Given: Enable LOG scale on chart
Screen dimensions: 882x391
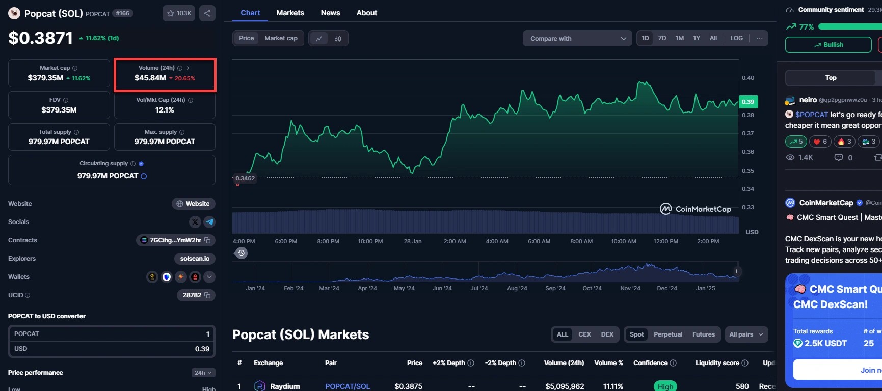Looking at the screenshot, I should tap(736, 38).
